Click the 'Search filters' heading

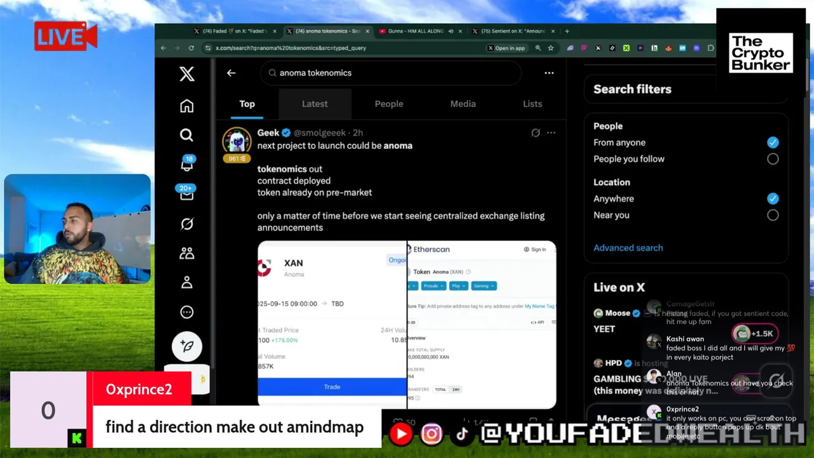pyautogui.click(x=632, y=89)
